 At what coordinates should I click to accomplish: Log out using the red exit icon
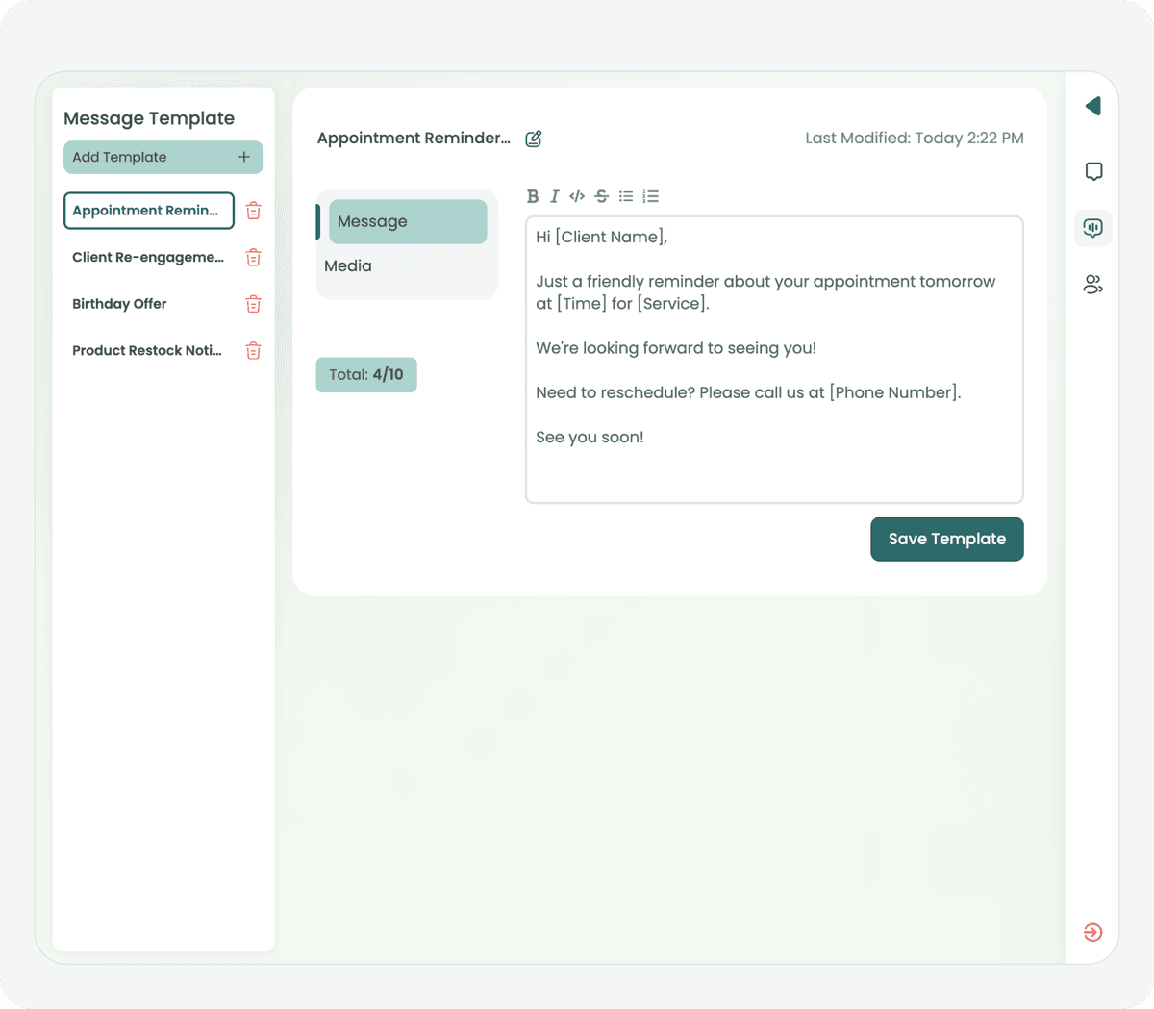[x=1092, y=931]
